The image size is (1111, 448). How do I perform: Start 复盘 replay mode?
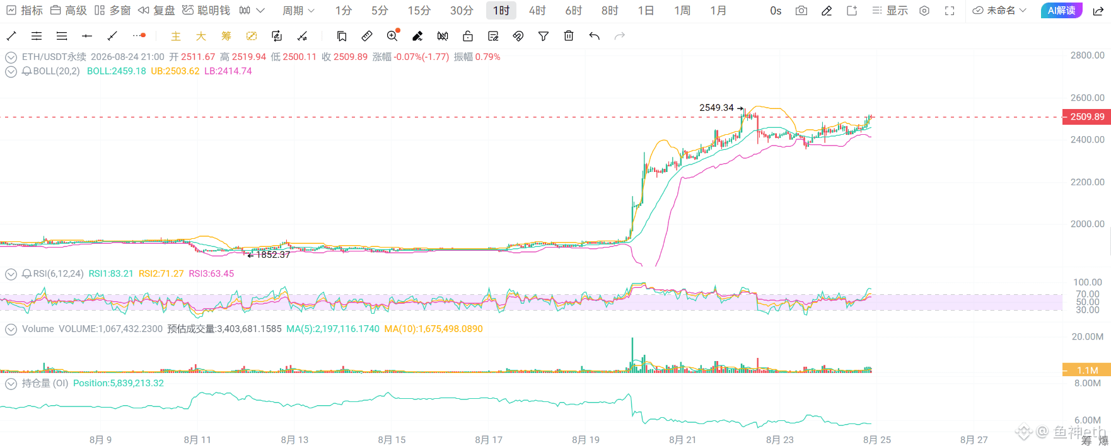[x=156, y=11]
